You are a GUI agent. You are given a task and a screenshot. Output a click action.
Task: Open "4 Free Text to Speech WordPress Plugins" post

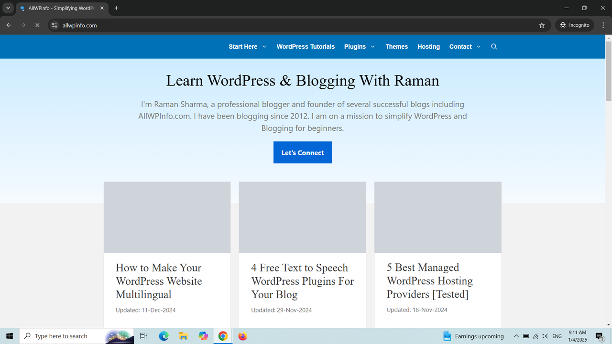(303, 281)
